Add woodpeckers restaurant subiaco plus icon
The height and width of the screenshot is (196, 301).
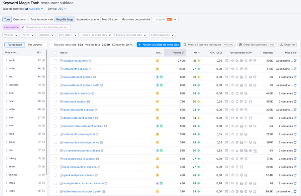tap(61, 183)
